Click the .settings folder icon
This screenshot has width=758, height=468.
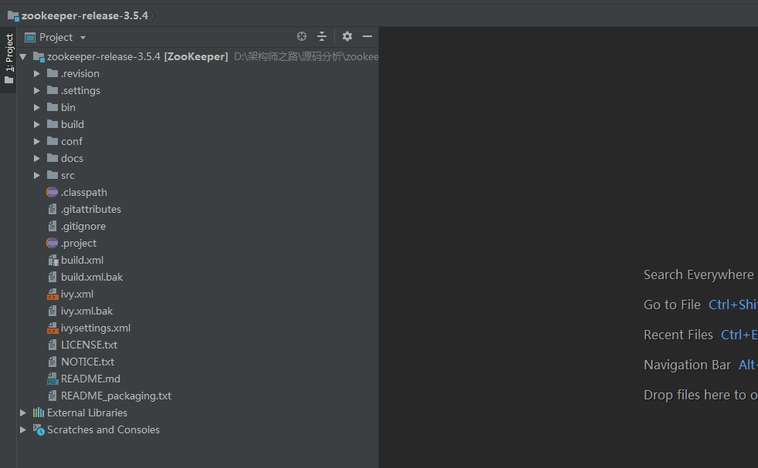click(52, 90)
